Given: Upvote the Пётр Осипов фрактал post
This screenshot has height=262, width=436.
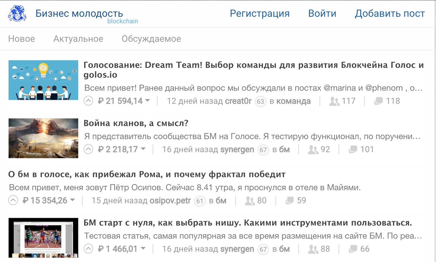Looking at the screenshot, I should click(x=13, y=200).
